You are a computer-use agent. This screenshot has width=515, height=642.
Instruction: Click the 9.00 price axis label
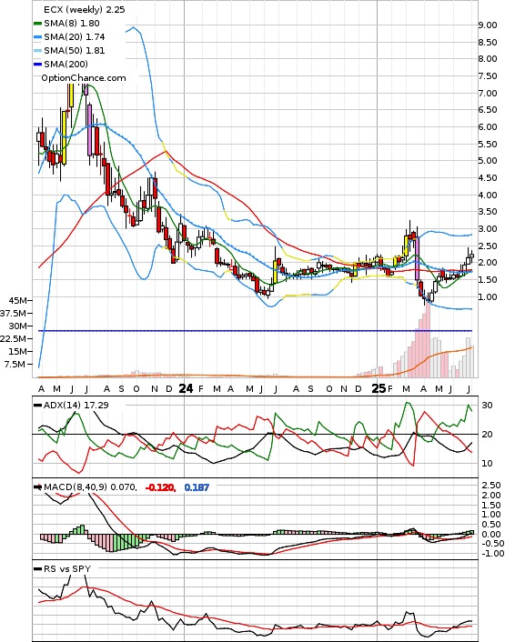[x=488, y=25]
